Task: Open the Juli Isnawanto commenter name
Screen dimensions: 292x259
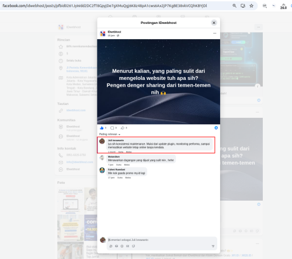Action: click(116, 141)
